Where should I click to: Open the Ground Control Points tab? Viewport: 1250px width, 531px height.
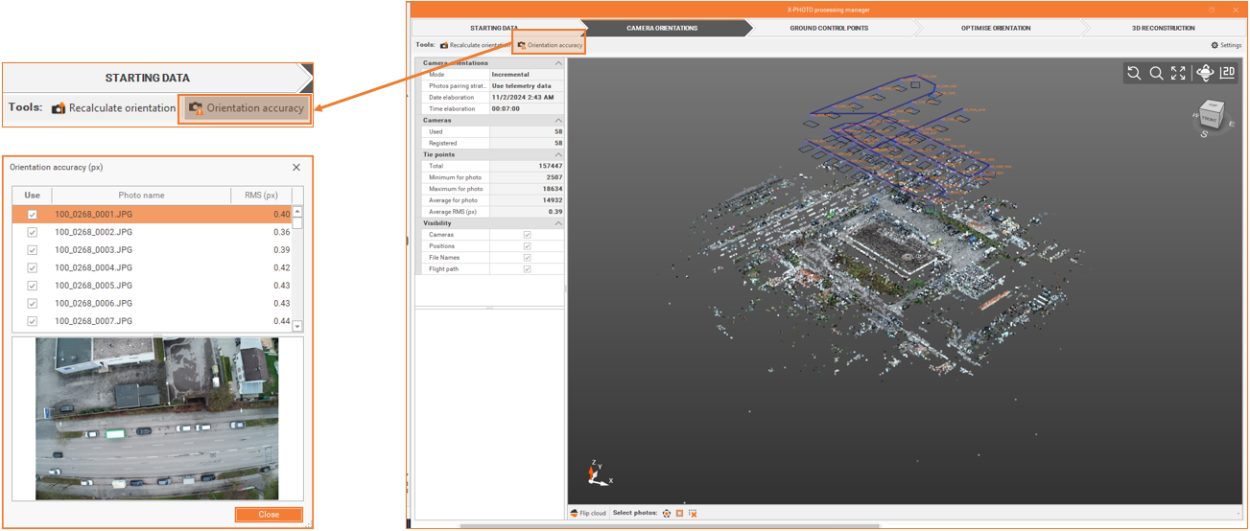829,28
